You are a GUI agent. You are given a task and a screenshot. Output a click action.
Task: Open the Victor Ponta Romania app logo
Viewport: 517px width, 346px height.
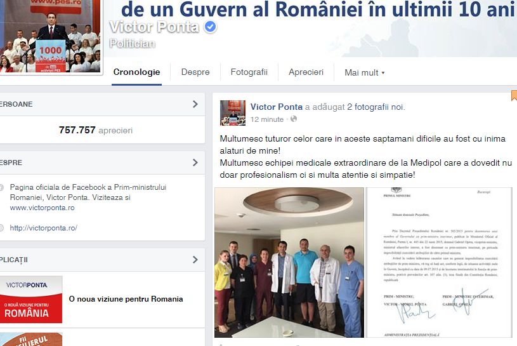31,299
